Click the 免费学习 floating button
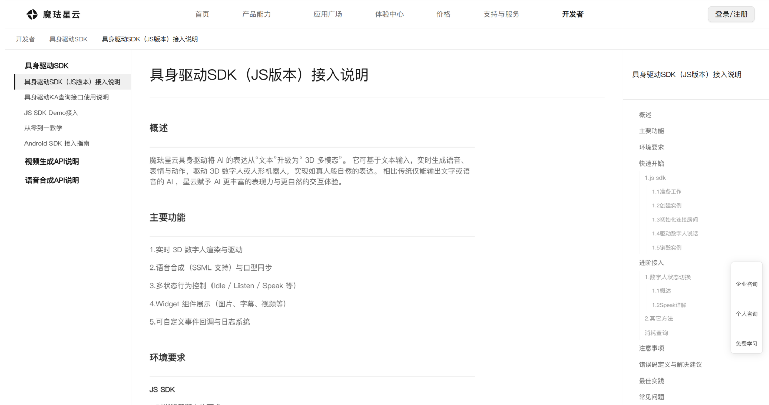This screenshot has height=405, width=769. pyautogui.click(x=747, y=344)
